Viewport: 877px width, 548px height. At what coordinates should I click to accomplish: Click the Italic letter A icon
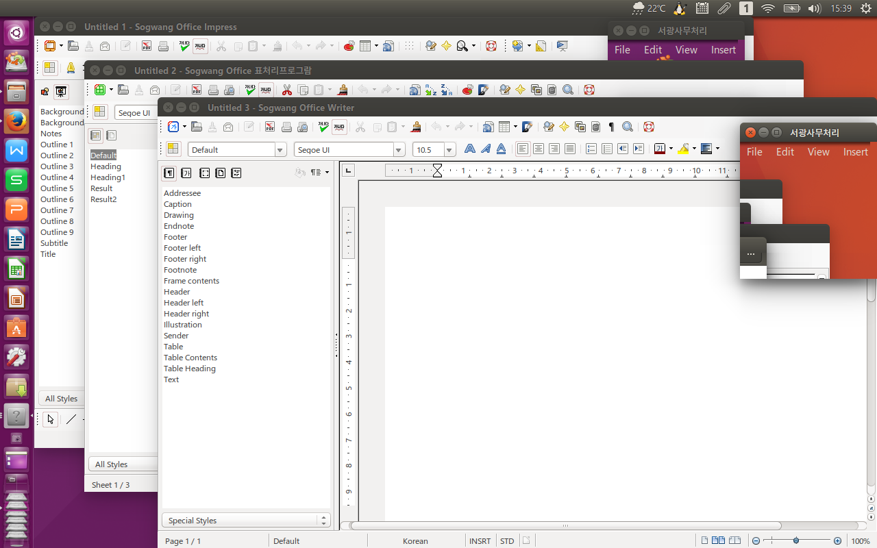coord(486,149)
